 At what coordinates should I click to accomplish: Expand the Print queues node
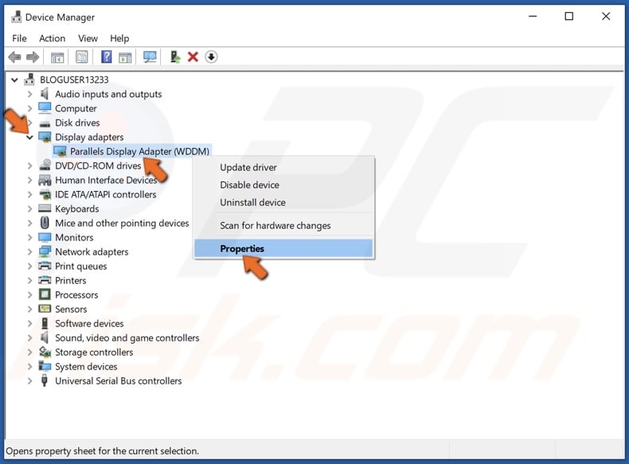(x=29, y=267)
